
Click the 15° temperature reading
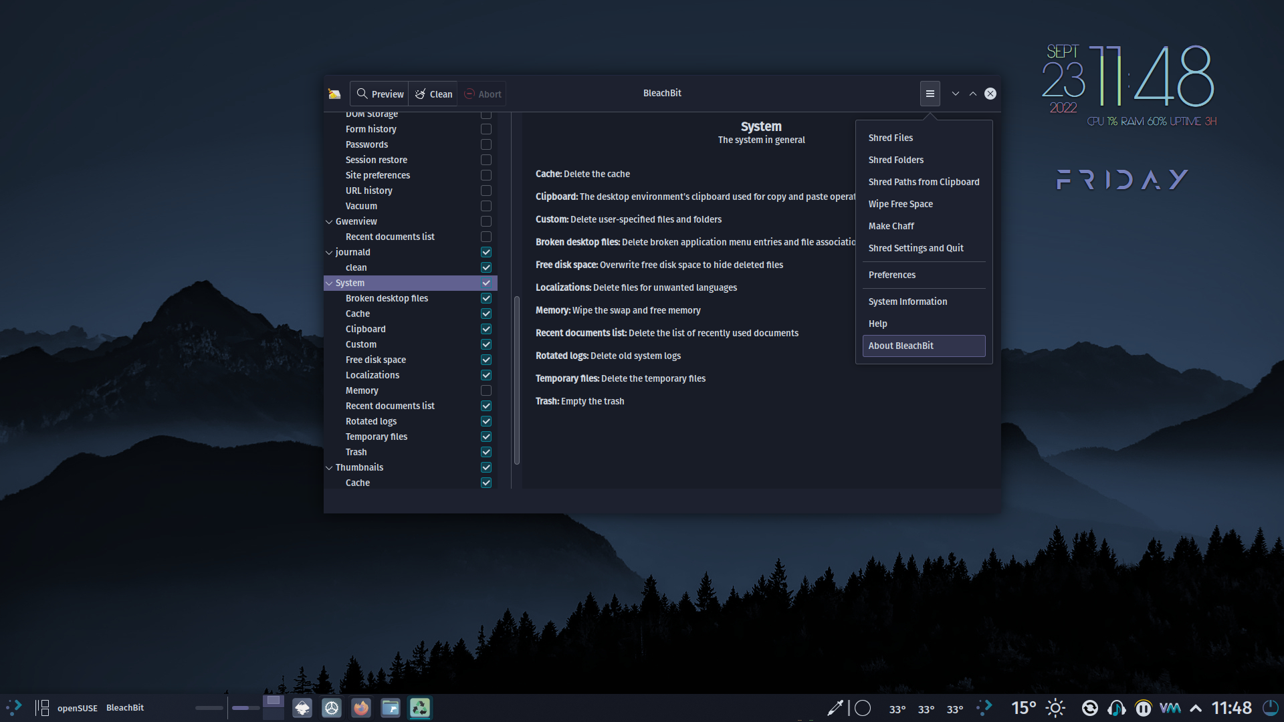(1023, 708)
